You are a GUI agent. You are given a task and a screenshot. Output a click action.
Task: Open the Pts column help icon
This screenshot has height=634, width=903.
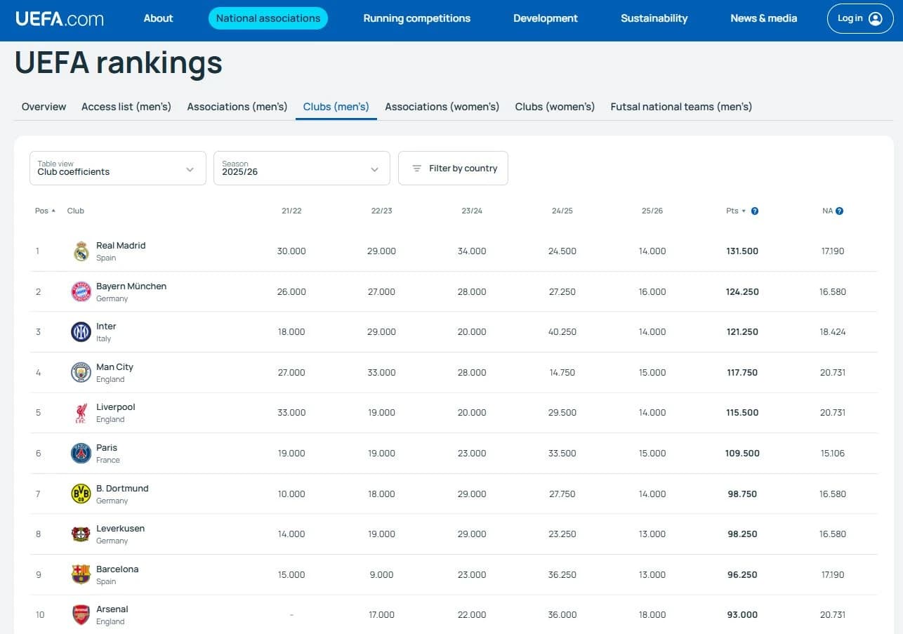[755, 211]
